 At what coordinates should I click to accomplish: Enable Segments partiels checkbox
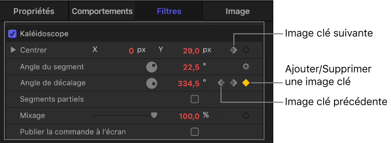coord(195,99)
